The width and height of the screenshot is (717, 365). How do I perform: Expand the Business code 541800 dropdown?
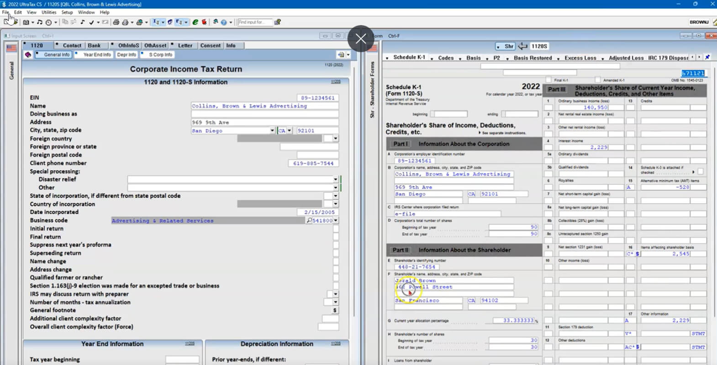[336, 220]
